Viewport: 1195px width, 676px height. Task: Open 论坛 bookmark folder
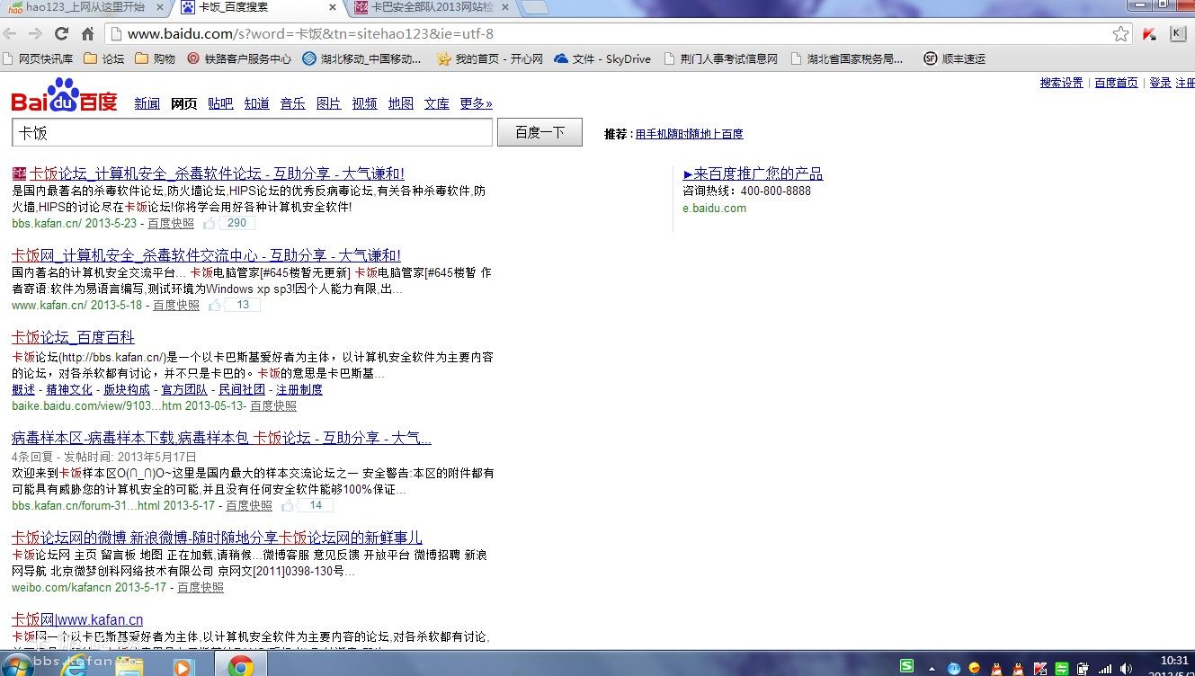pos(103,58)
